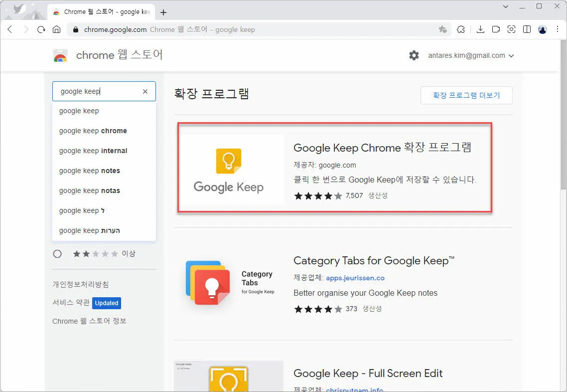Image resolution: width=567 pixels, height=392 pixels.
Task: Choose suggestion 'google keep notas'
Action: 104,191
